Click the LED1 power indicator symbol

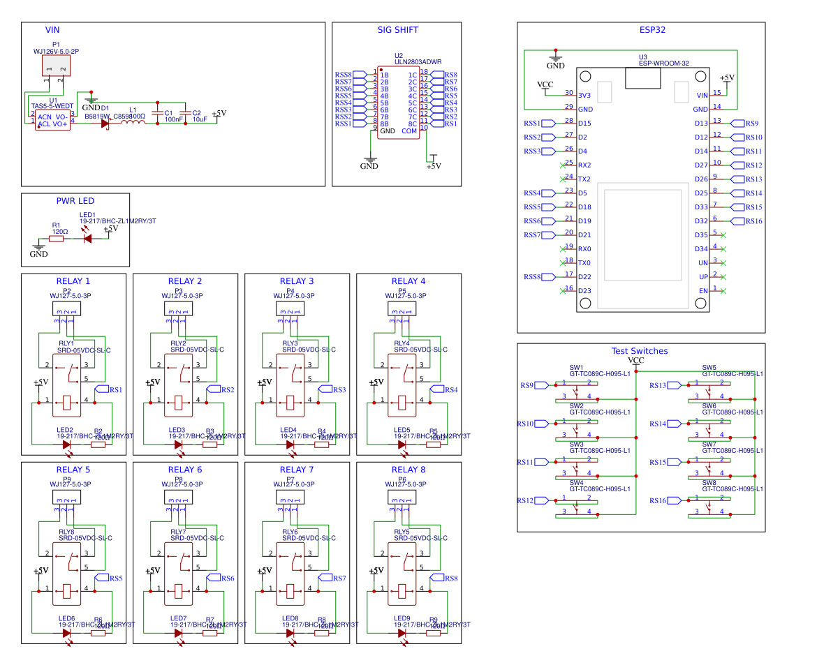[87, 237]
